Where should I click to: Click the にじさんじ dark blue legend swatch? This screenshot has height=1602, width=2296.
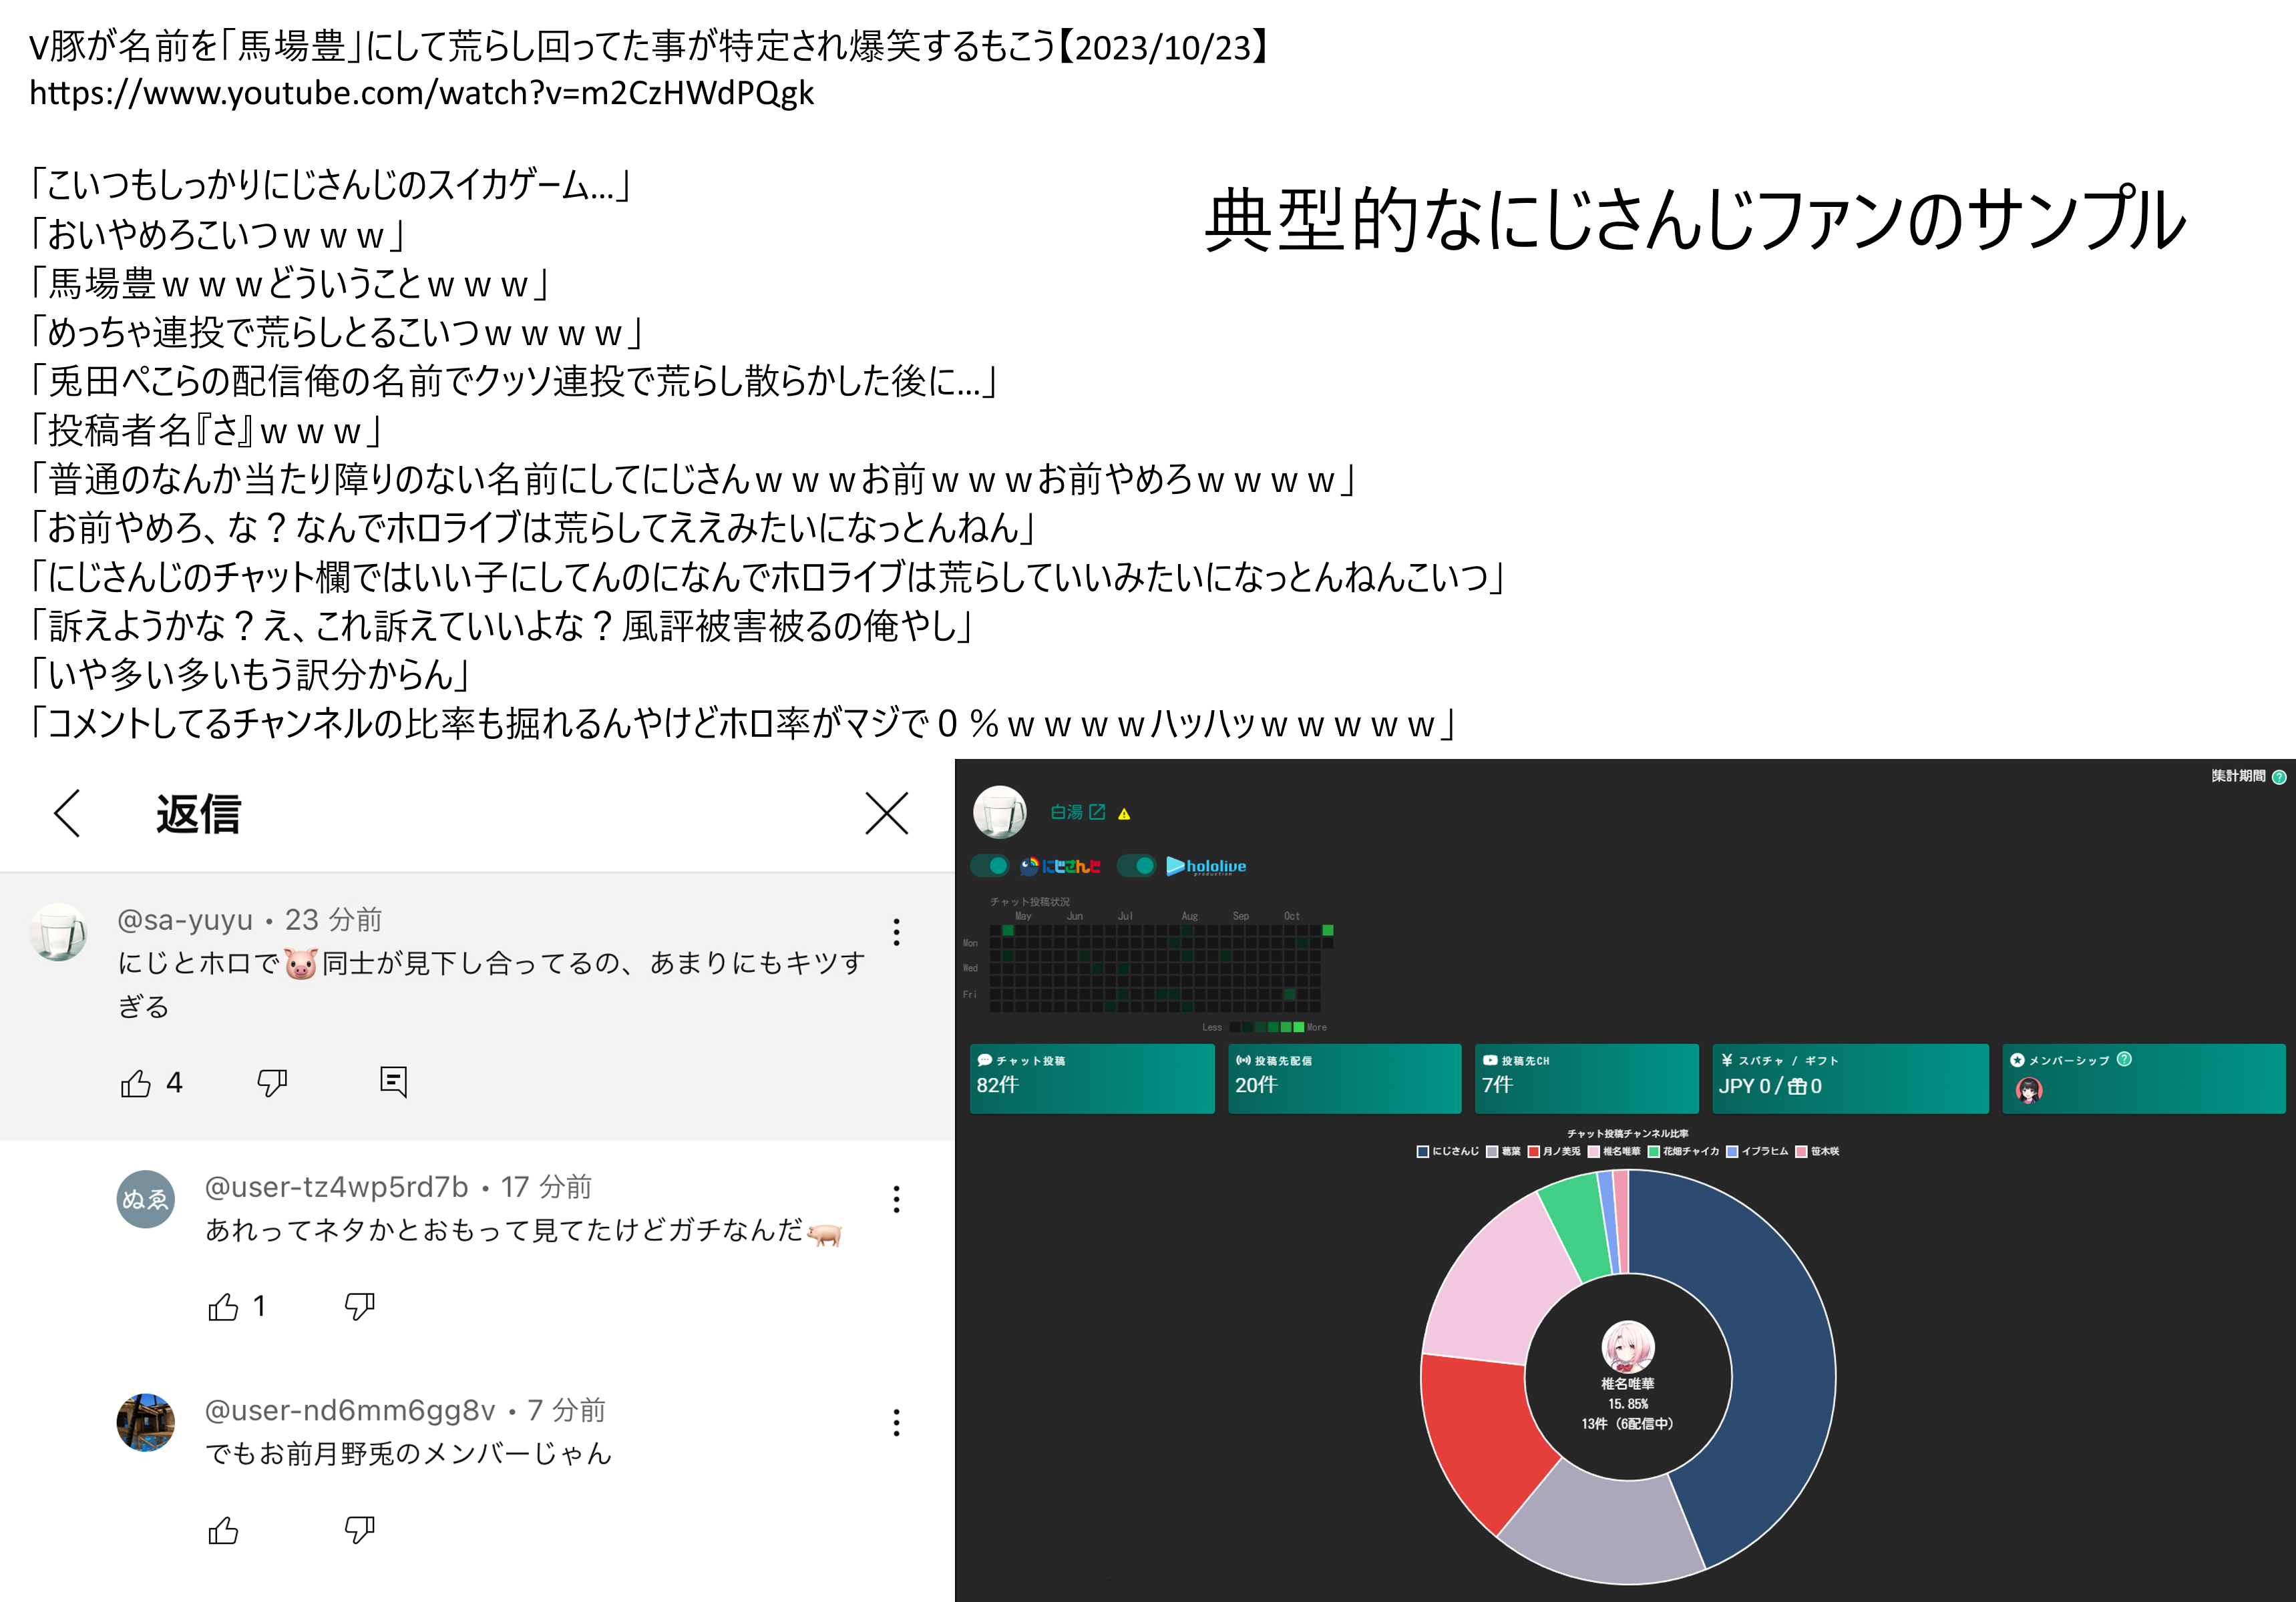coord(1423,1151)
